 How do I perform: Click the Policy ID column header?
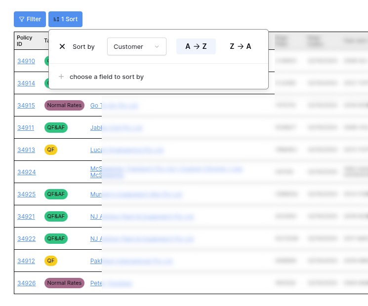(25, 40)
